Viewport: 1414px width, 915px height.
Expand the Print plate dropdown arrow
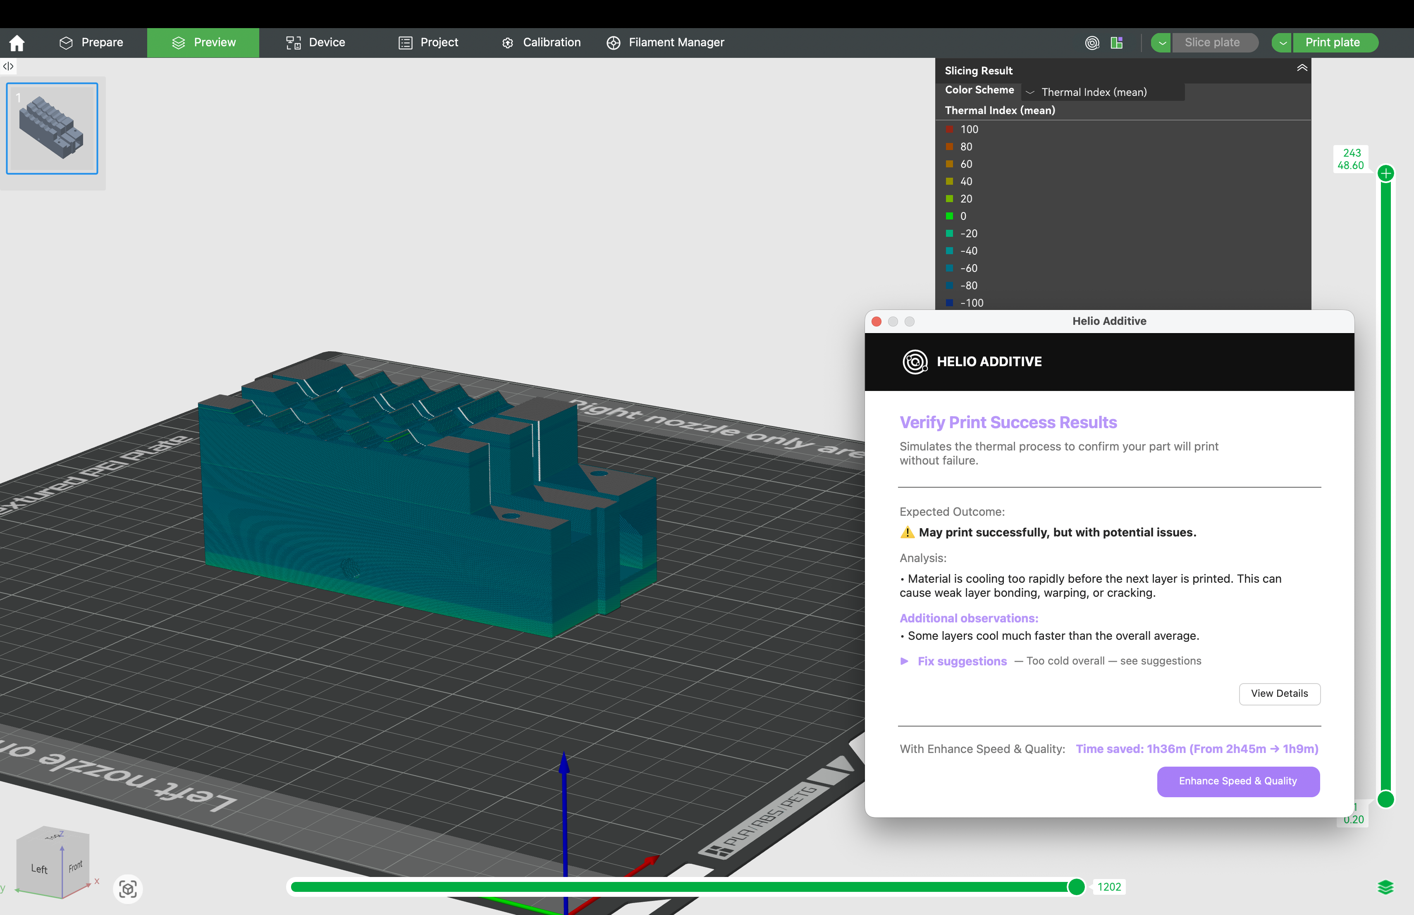[1283, 43]
